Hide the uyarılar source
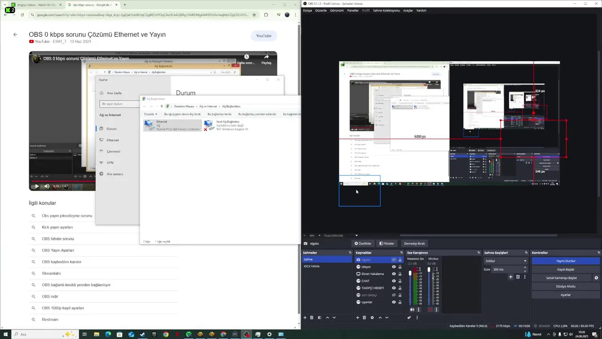Screen dimensions: 602x339 pos(394,302)
